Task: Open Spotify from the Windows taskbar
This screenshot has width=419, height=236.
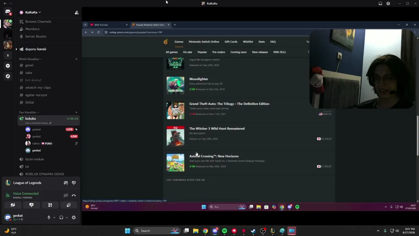Action: click(x=225, y=231)
